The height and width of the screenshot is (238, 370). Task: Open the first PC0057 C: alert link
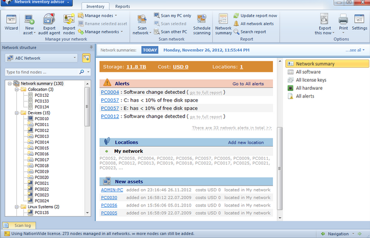110,100
